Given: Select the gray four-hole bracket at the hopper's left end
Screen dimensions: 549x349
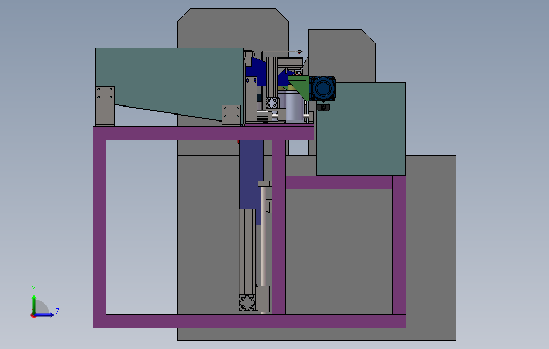Looking at the screenshot, I should pyautogui.click(x=105, y=105).
